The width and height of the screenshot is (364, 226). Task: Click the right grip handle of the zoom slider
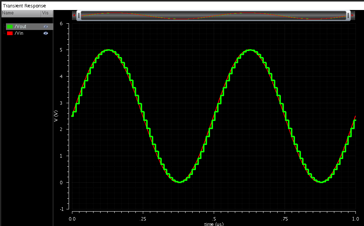(x=348, y=15)
